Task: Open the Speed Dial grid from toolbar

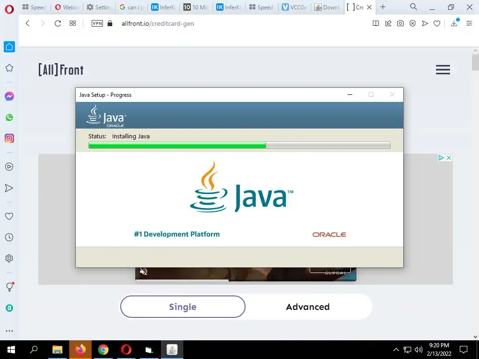Action: [73, 23]
